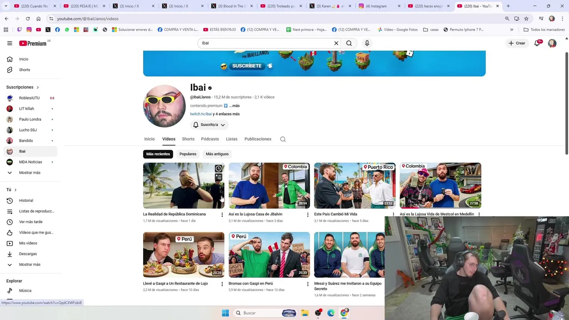Image resolution: width=569 pixels, height=320 pixels.
Task: Switch to the Pódcasts channel tab
Action: (x=210, y=139)
